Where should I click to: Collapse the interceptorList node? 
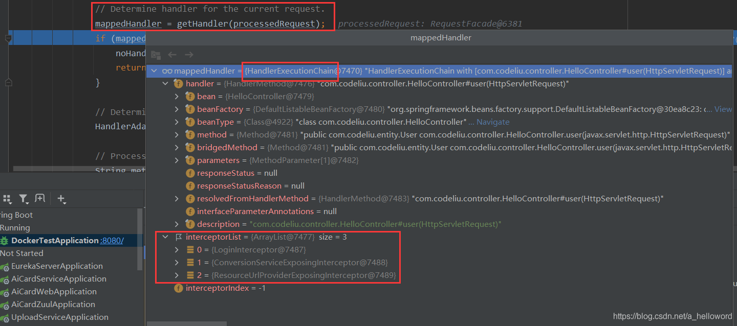tap(165, 237)
